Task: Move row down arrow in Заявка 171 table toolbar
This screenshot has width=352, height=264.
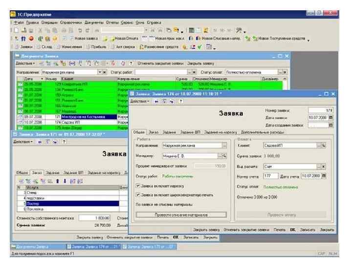Action: [x=65, y=181]
